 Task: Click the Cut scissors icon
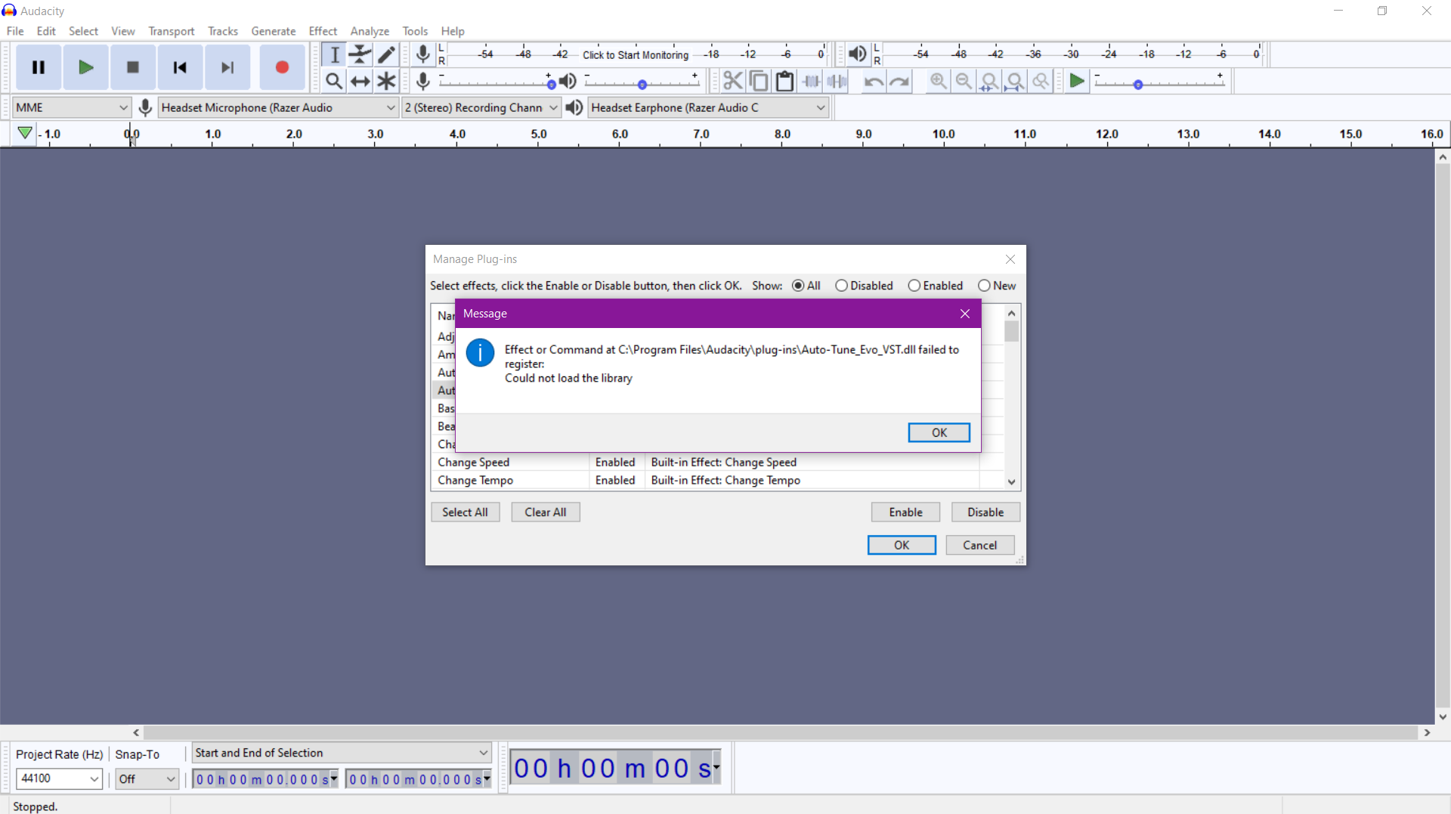(732, 81)
